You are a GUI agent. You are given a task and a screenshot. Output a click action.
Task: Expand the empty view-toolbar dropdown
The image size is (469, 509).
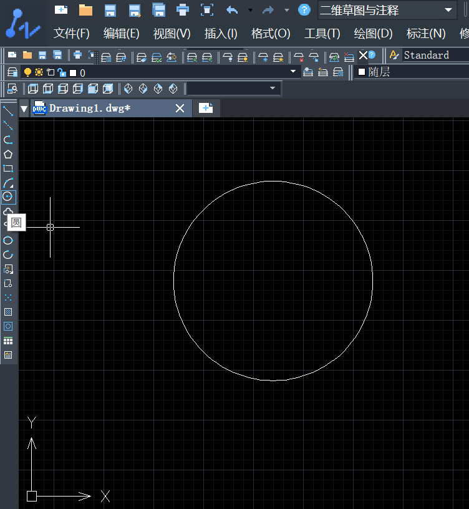[x=273, y=88]
